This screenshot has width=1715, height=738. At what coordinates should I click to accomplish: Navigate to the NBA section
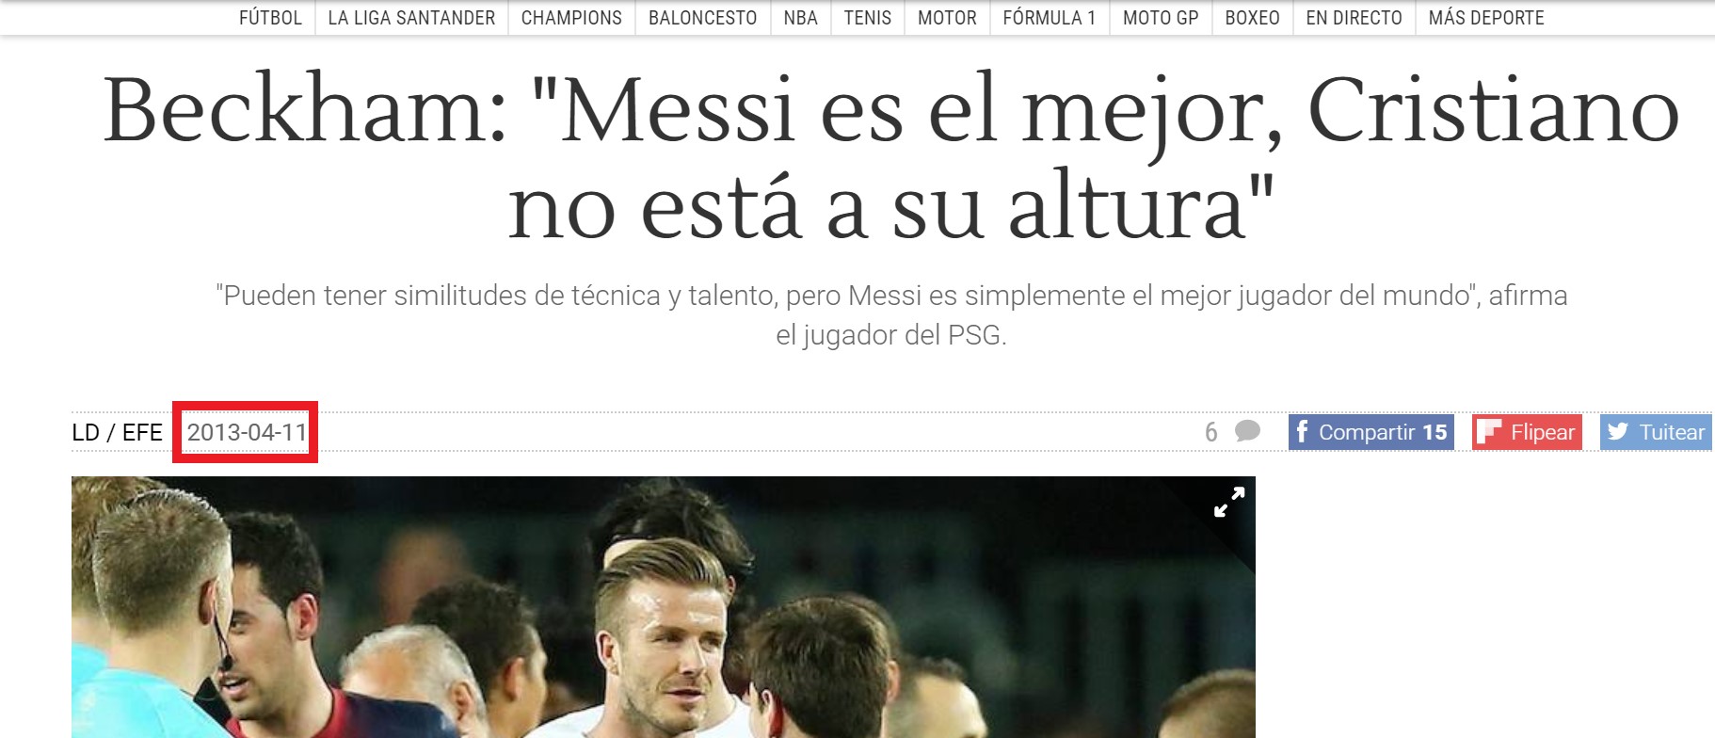click(x=800, y=18)
